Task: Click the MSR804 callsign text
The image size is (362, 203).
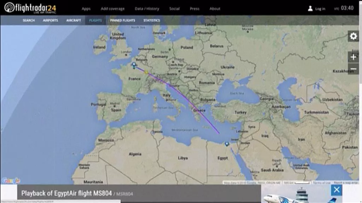Action: (125, 194)
